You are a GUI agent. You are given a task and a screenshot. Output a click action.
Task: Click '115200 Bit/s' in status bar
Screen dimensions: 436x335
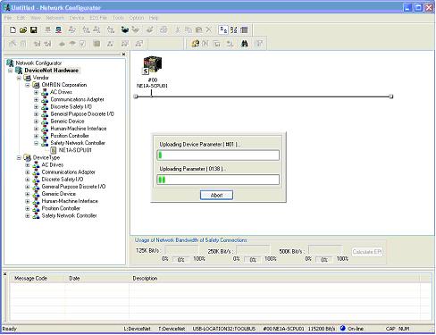[x=322, y=329]
